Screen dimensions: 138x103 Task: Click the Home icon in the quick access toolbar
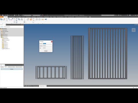tap(14, 15)
